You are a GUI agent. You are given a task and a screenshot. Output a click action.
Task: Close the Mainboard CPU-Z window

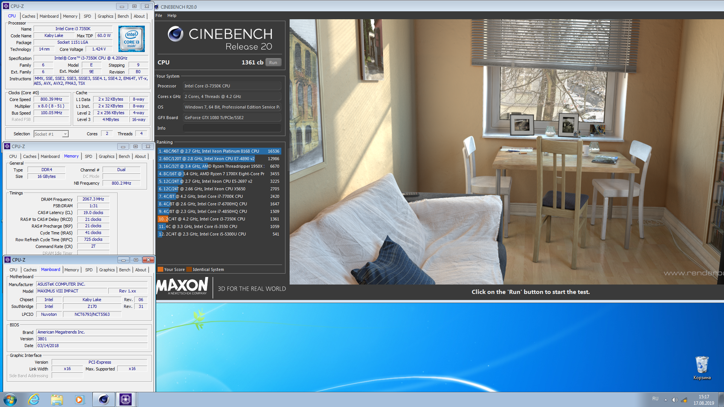coord(149,260)
